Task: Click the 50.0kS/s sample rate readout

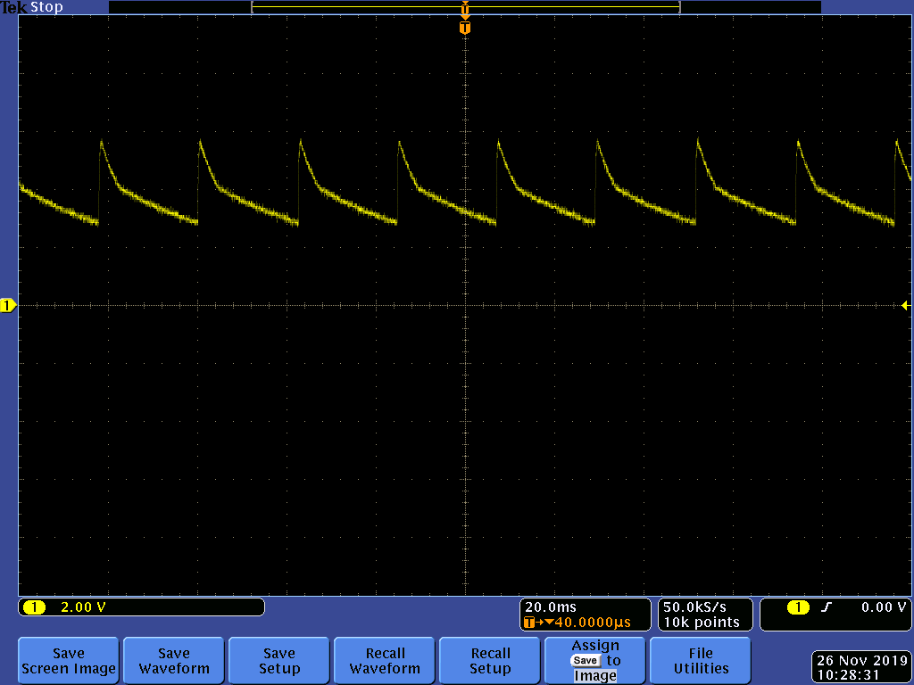Action: click(694, 607)
